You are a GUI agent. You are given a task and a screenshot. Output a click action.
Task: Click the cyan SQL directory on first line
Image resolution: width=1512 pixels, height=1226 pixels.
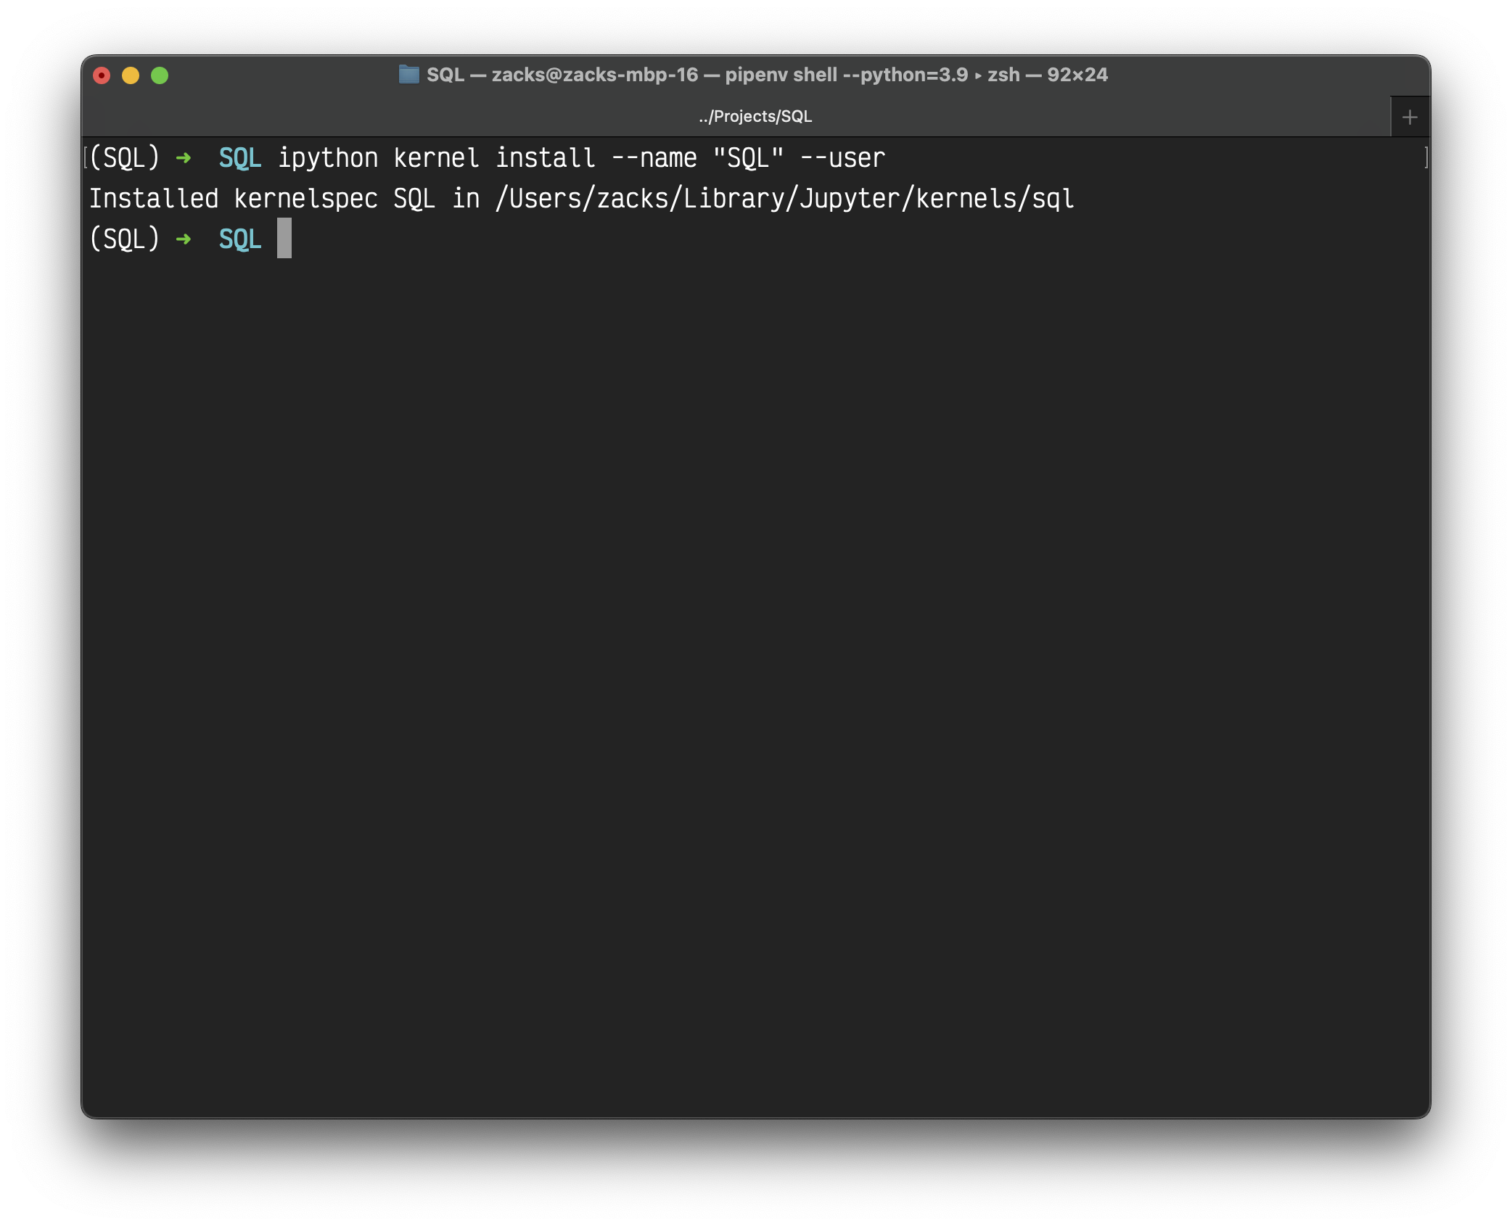[240, 157]
